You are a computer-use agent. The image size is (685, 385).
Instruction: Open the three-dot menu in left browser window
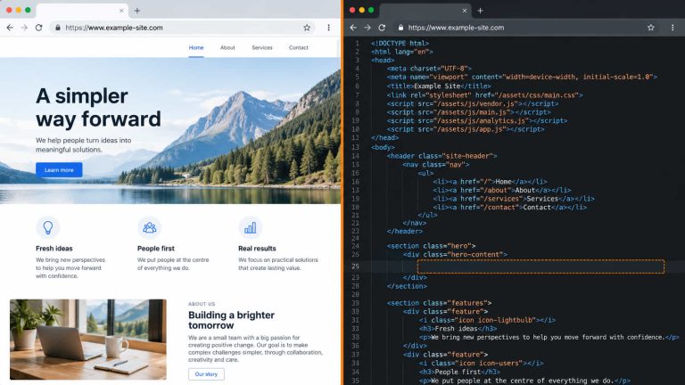(x=328, y=28)
